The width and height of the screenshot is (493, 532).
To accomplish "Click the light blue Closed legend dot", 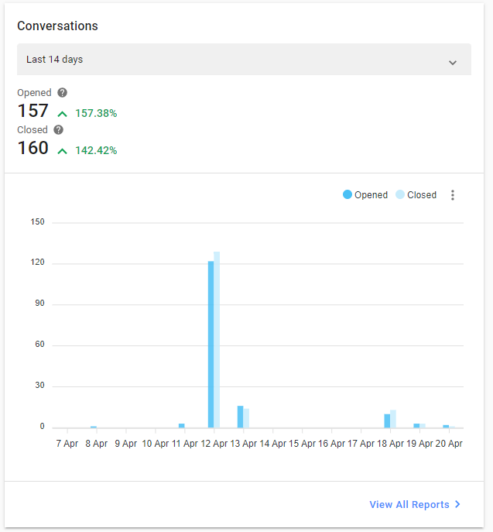I will click(400, 194).
